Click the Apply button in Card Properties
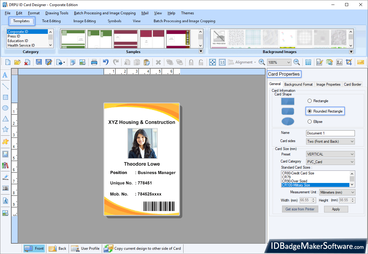The width and height of the screenshot is (368, 254). pos(336,209)
